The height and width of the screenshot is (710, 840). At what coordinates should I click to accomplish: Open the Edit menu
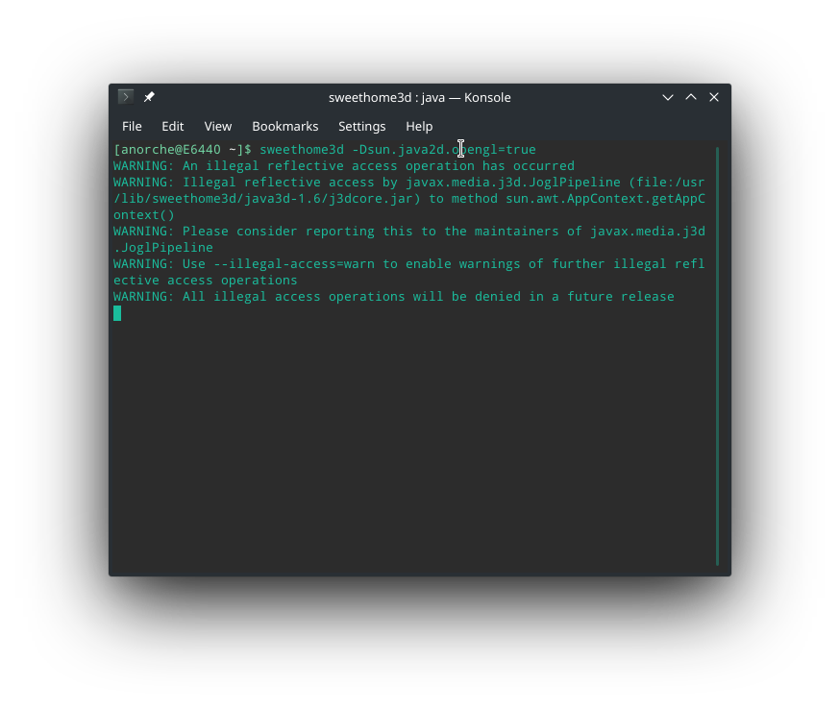pyautogui.click(x=172, y=127)
